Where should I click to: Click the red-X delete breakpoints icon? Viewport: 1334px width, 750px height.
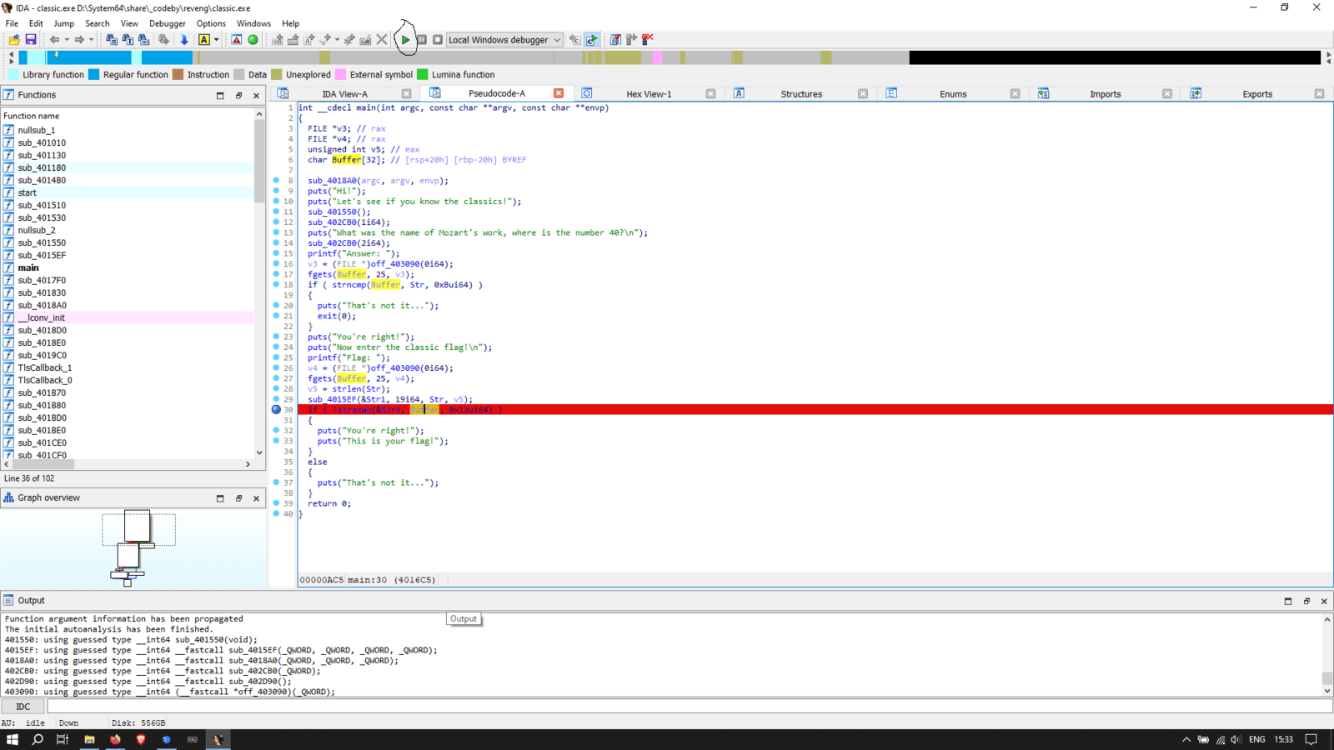click(x=648, y=40)
